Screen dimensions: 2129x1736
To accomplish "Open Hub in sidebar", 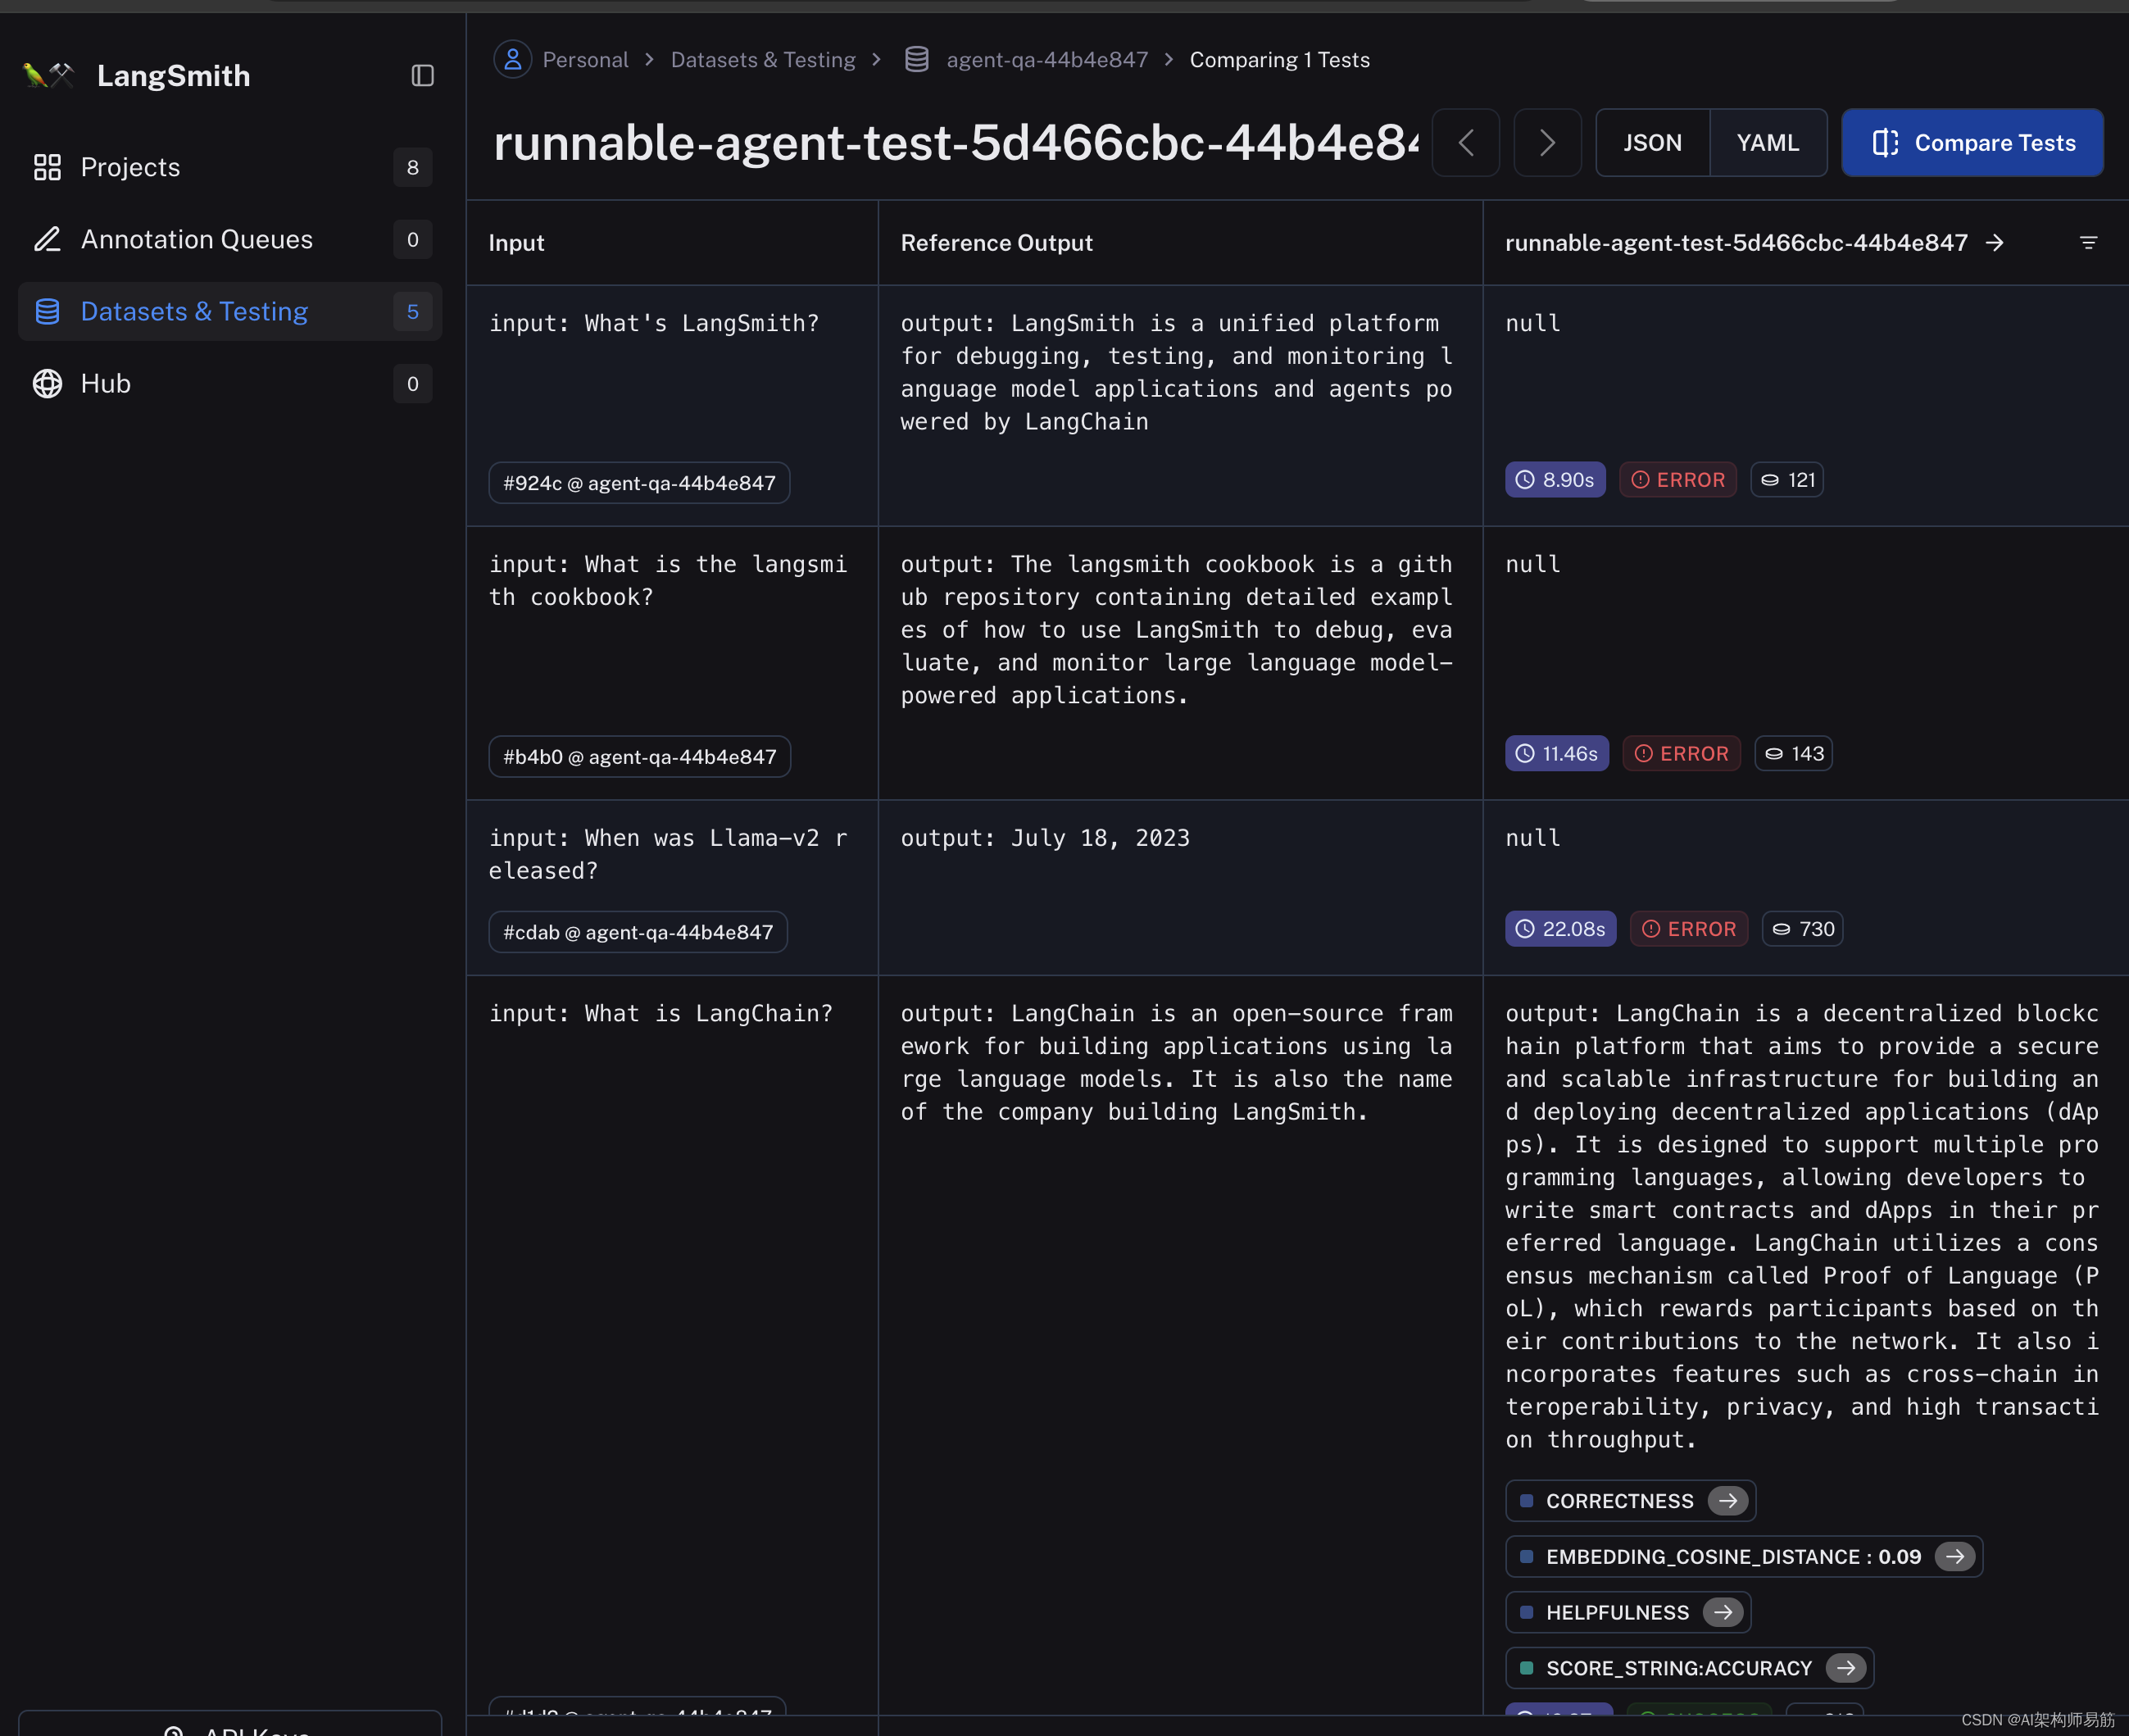I will (x=230, y=383).
